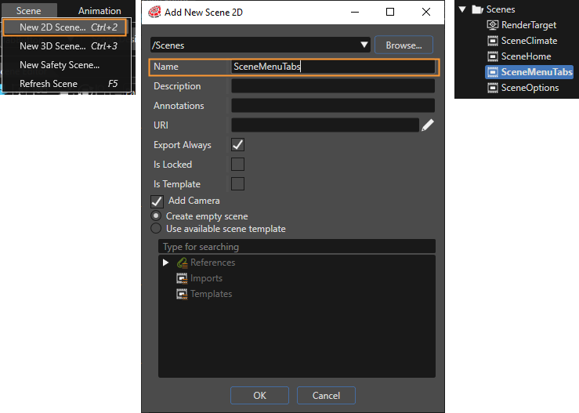The width and height of the screenshot is (579, 413).
Task: Click the Name input field
Action: pos(333,67)
